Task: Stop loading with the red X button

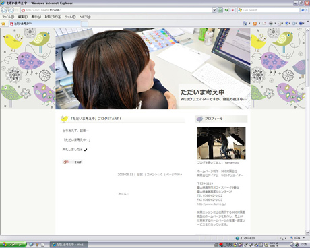Action: coord(232,10)
